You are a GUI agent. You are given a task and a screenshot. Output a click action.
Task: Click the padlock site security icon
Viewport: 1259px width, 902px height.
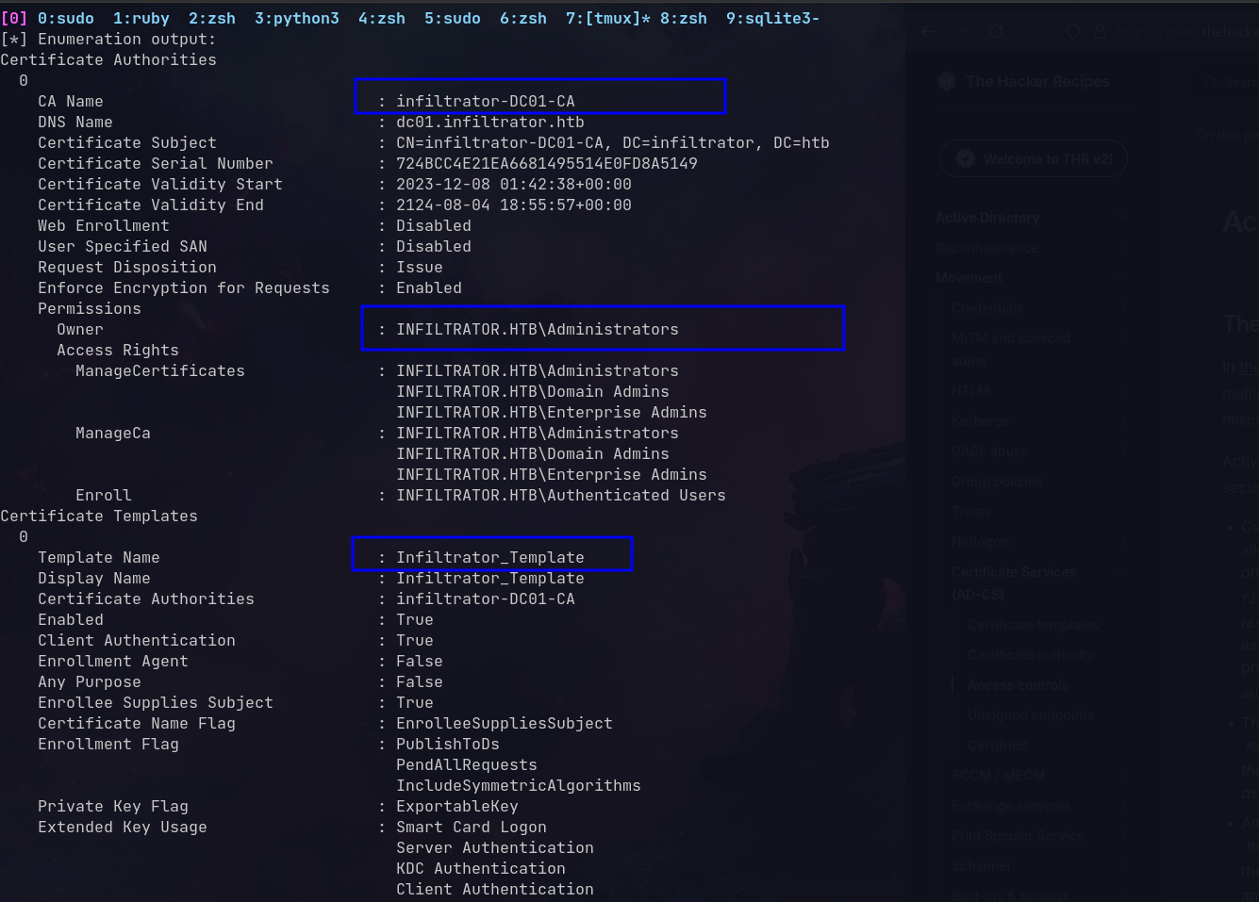[x=1100, y=32]
